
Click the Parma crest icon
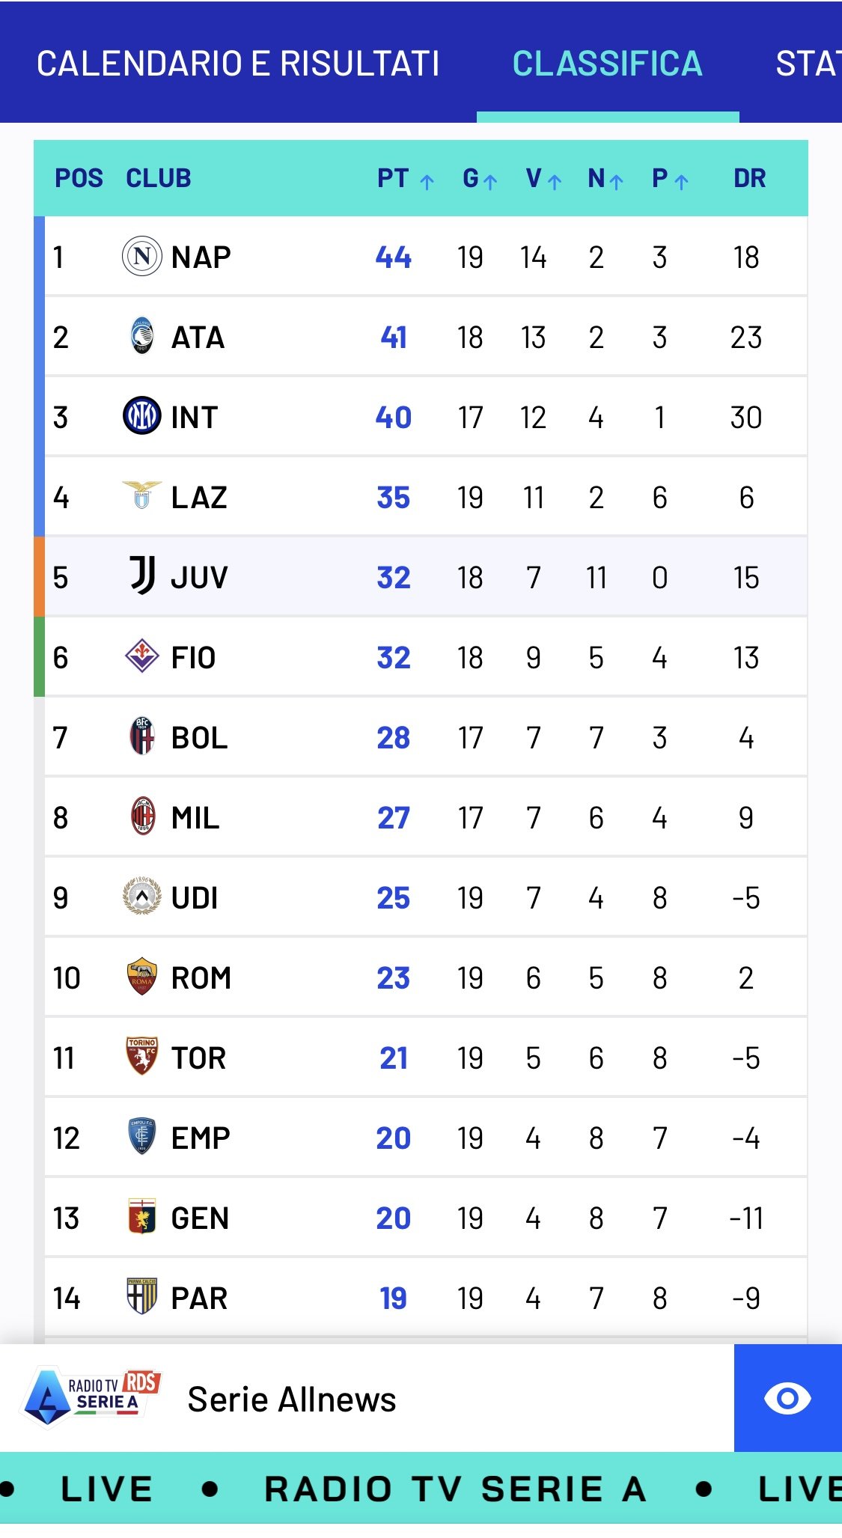coord(141,1296)
